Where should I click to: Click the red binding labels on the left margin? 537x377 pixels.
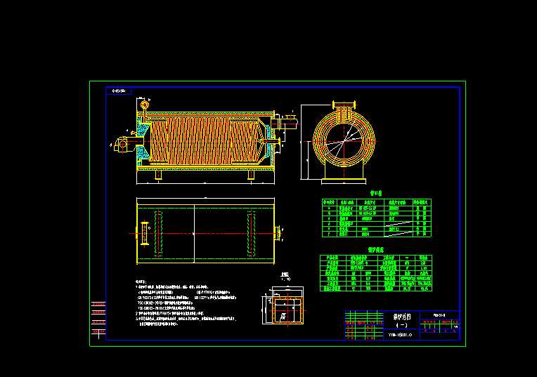[x=98, y=318]
